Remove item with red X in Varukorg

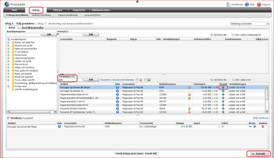pos(263,127)
